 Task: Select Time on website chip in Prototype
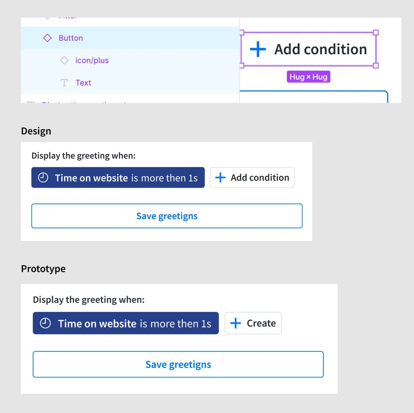[126, 323]
